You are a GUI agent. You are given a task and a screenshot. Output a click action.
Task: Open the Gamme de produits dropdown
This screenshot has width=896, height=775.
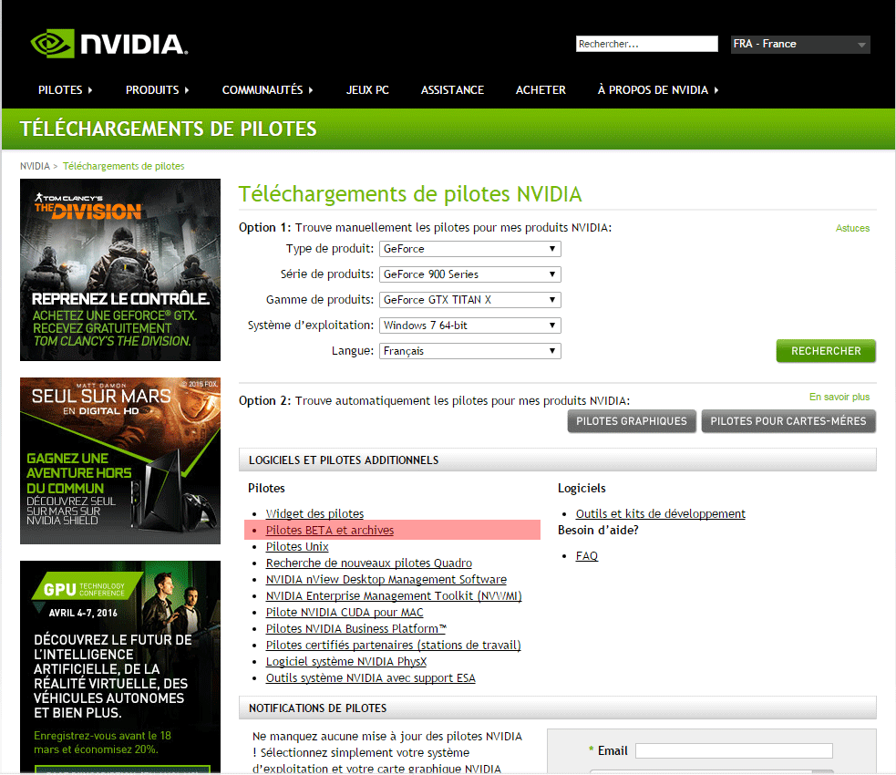(469, 299)
